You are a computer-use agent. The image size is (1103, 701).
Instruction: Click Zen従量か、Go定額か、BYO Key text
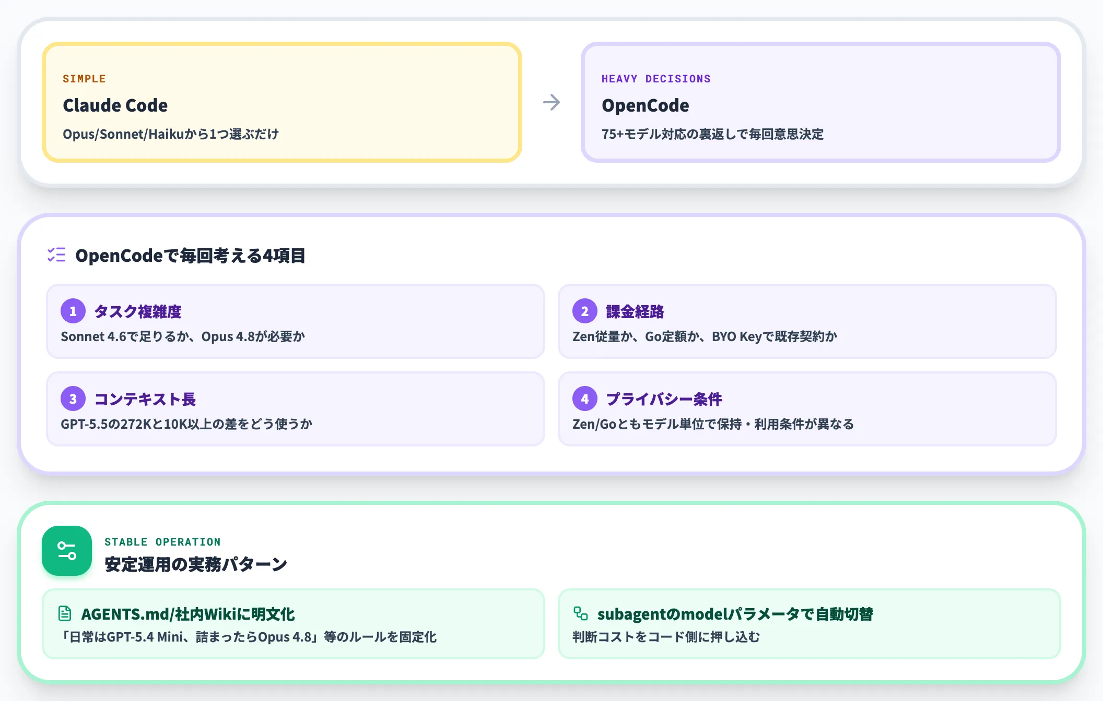[x=667, y=336]
